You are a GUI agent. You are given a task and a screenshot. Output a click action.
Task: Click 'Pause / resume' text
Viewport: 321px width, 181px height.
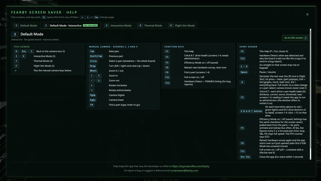point(267,72)
